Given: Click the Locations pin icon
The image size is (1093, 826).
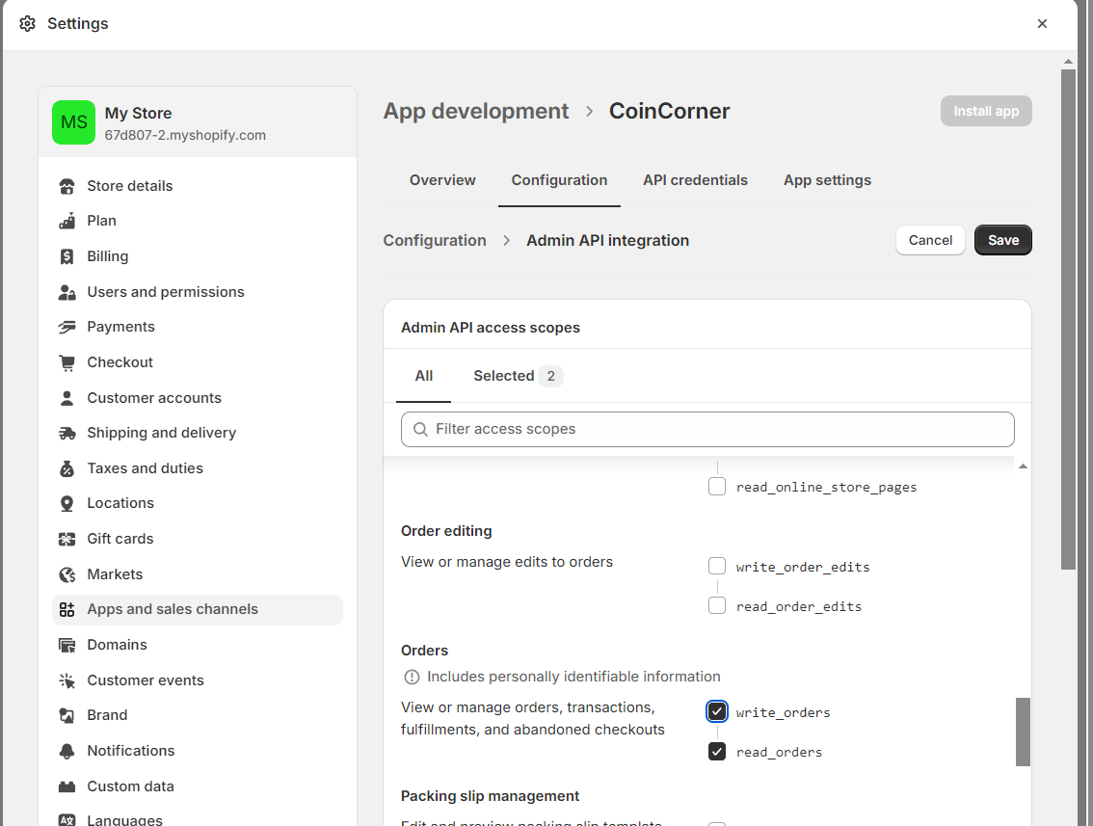Looking at the screenshot, I should click(67, 503).
